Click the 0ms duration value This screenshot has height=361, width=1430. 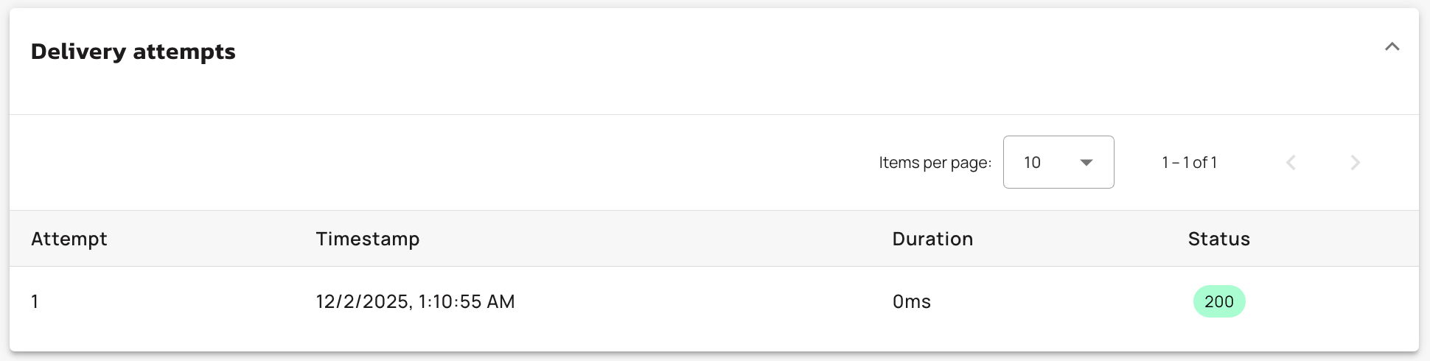point(911,301)
